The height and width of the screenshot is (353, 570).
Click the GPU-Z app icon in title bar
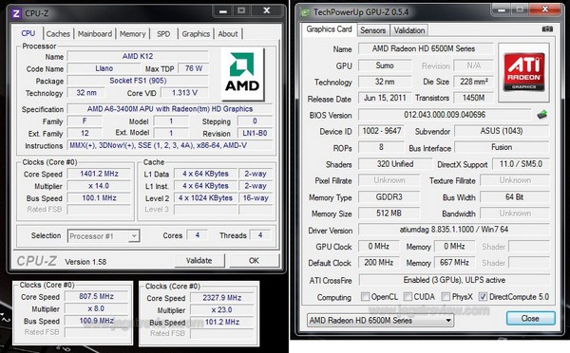(304, 12)
